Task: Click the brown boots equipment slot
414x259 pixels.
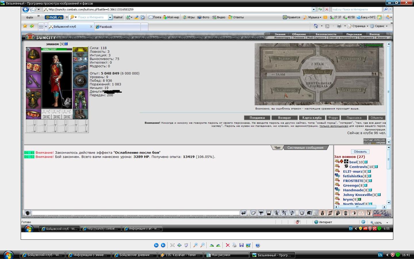Action: coord(80,114)
